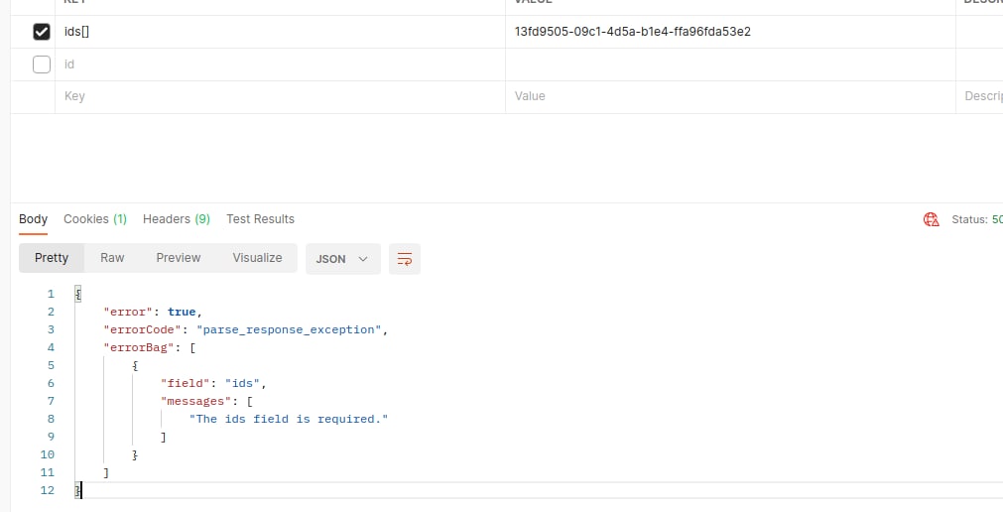The image size is (1003, 512).
Task: Click the ids[] key cell
Action: point(278,32)
